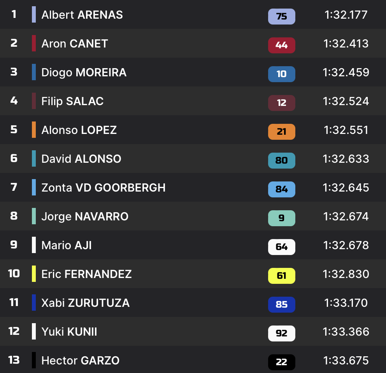The height and width of the screenshot is (373, 386).
Task: Click position number 7 in standings
Action: tap(14, 187)
